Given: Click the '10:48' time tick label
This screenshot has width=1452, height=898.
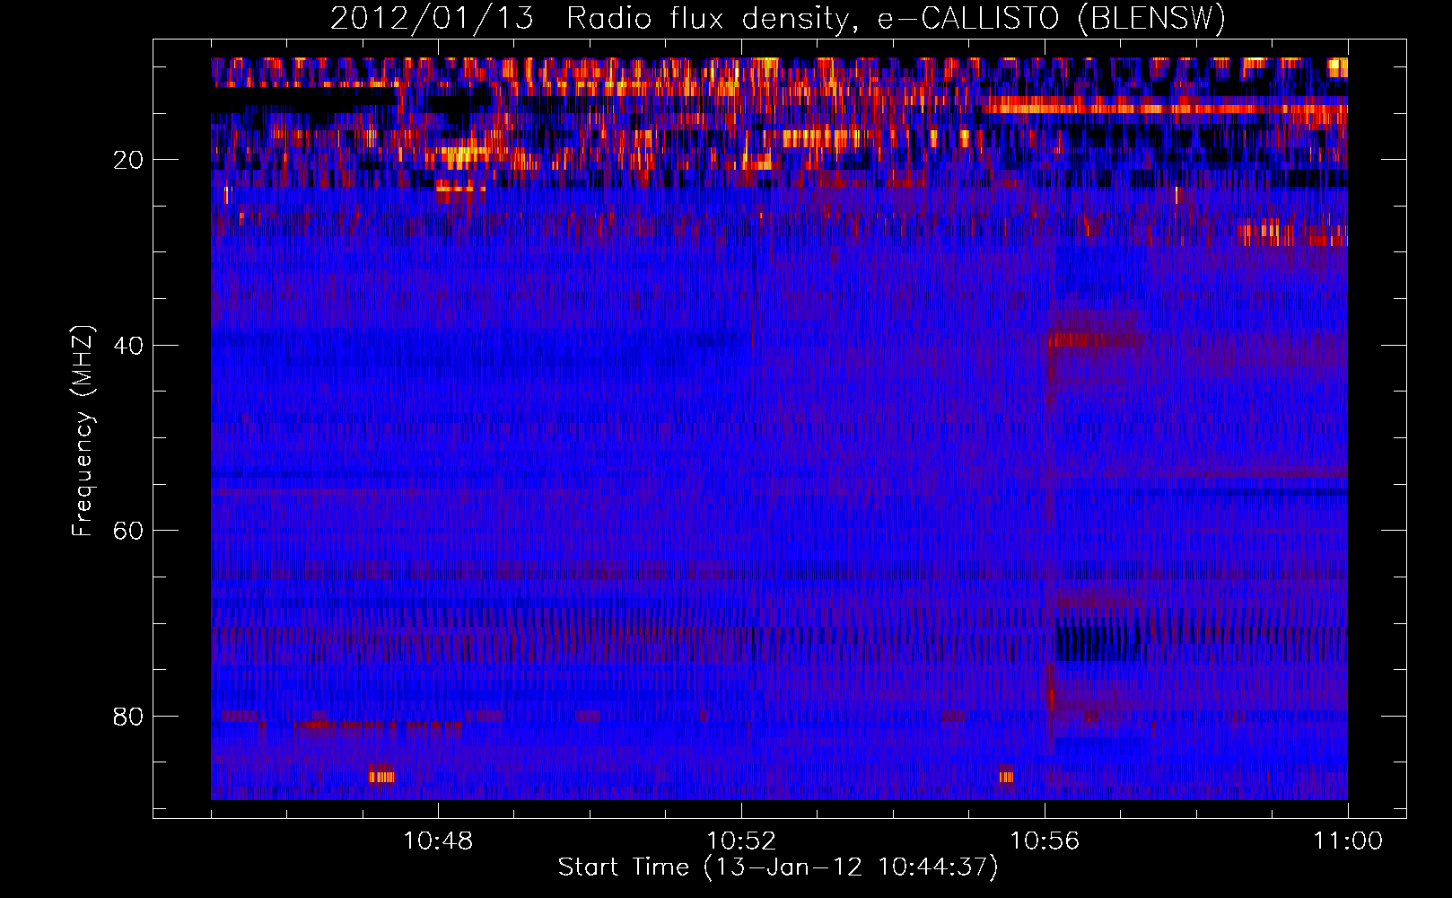Looking at the screenshot, I should pyautogui.click(x=438, y=841).
